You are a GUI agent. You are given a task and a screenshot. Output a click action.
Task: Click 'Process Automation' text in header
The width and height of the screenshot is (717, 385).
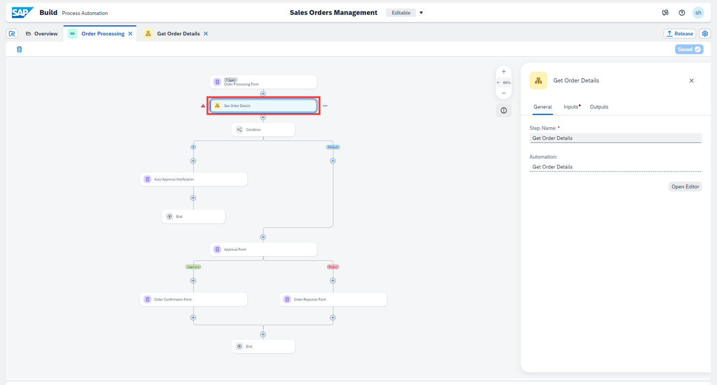85,13
